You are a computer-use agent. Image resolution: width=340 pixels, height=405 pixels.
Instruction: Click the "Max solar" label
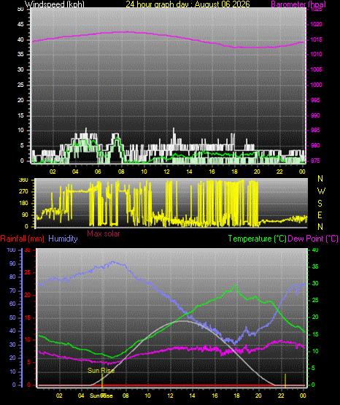tap(104, 234)
